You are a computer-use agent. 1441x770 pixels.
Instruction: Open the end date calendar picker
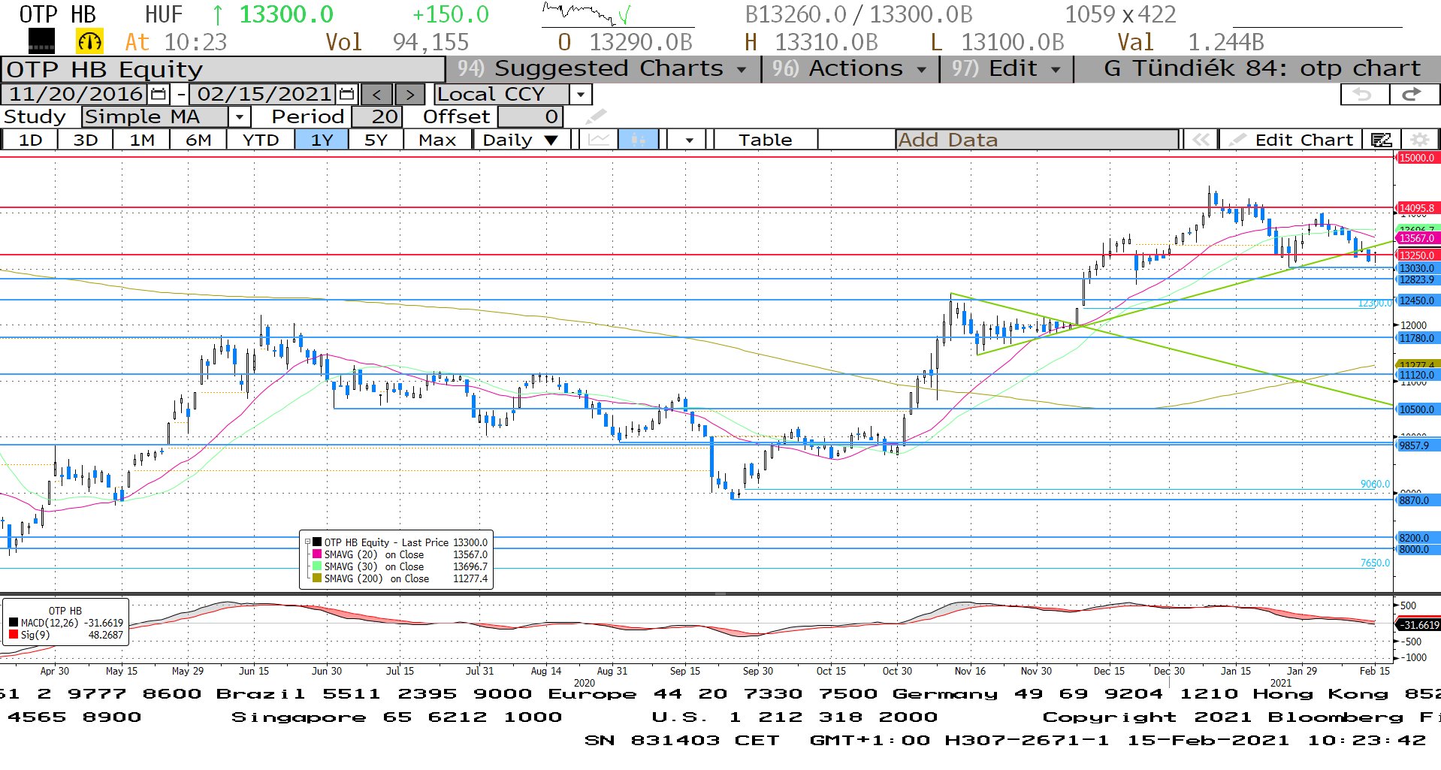[346, 94]
